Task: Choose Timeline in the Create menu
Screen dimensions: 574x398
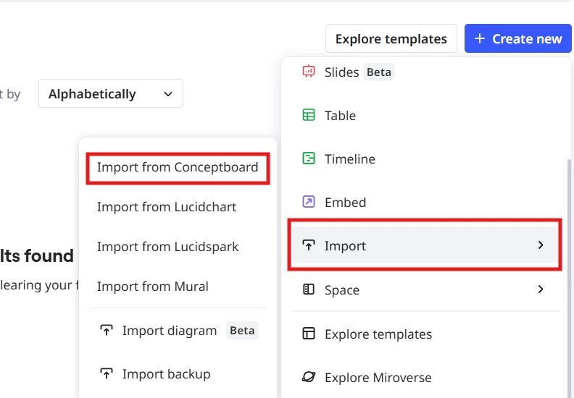Action: 425,159
